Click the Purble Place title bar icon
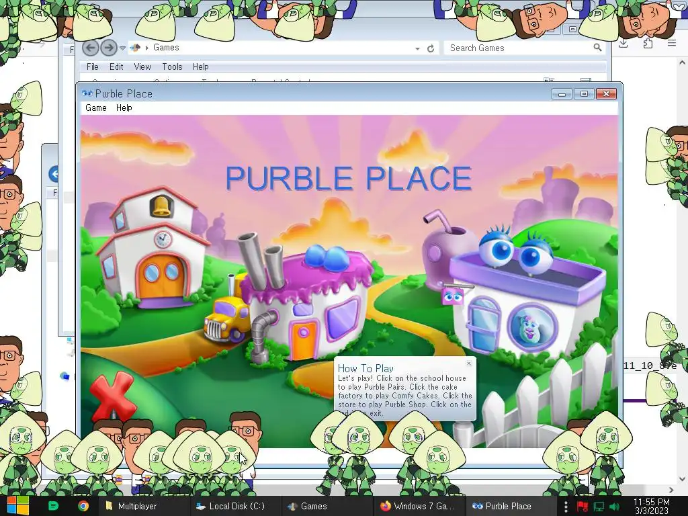The width and height of the screenshot is (688, 516). [87, 93]
